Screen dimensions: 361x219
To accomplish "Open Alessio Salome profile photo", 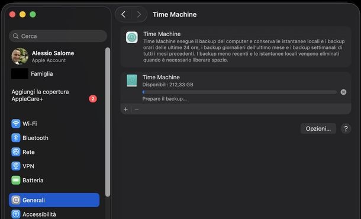I will coord(20,56).
